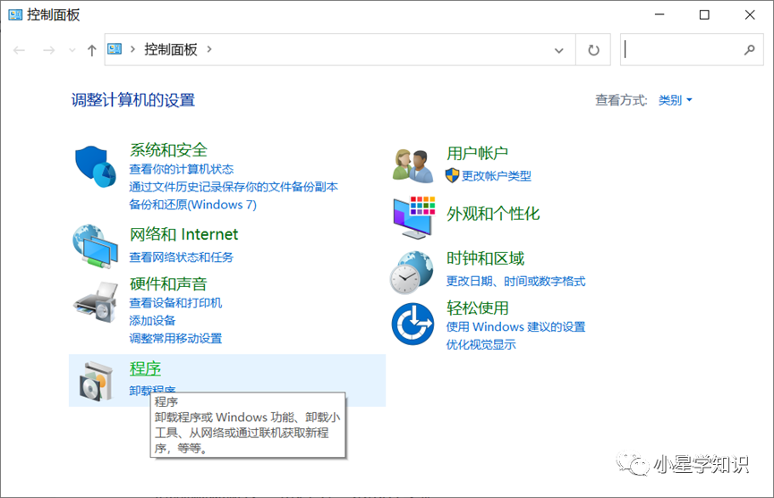Image resolution: width=774 pixels, height=498 pixels.
Task: Click the search magnifier icon
Action: point(749,49)
